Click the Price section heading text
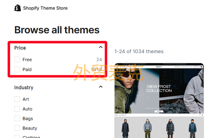Screen dimensions: 212x138 tap(20, 48)
